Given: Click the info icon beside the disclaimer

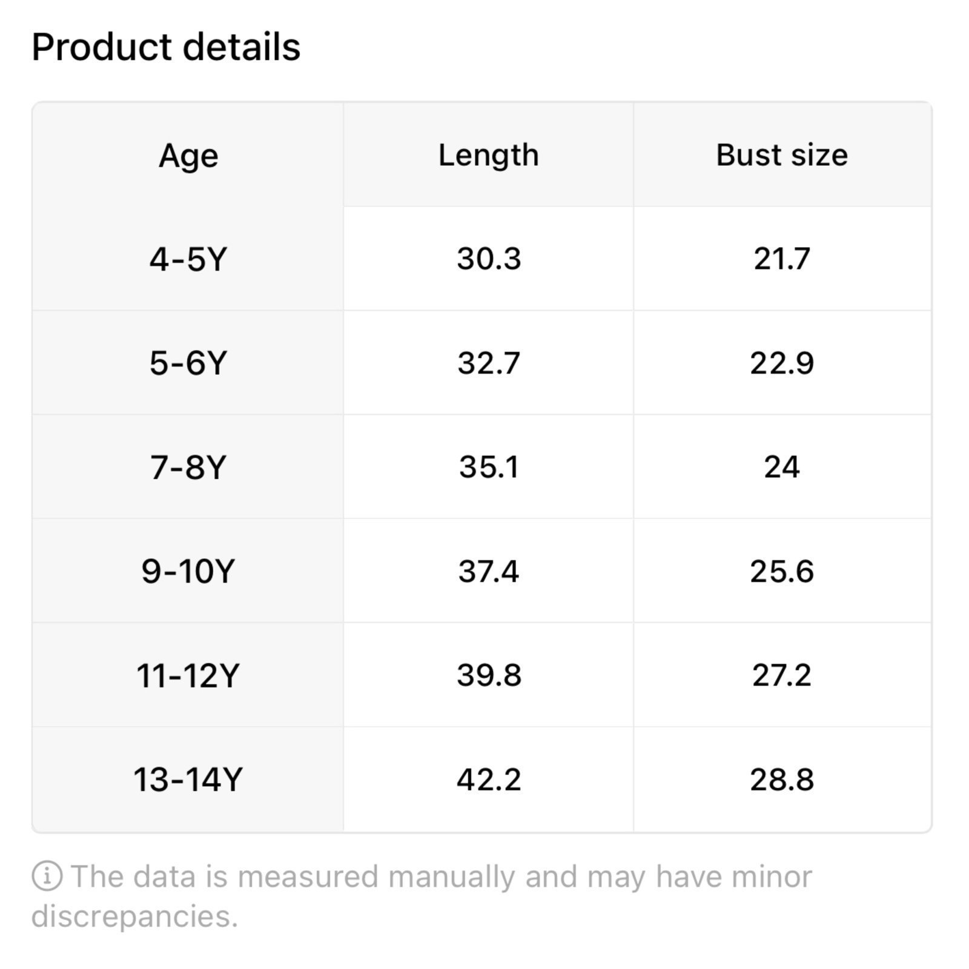Looking at the screenshot, I should [47, 876].
